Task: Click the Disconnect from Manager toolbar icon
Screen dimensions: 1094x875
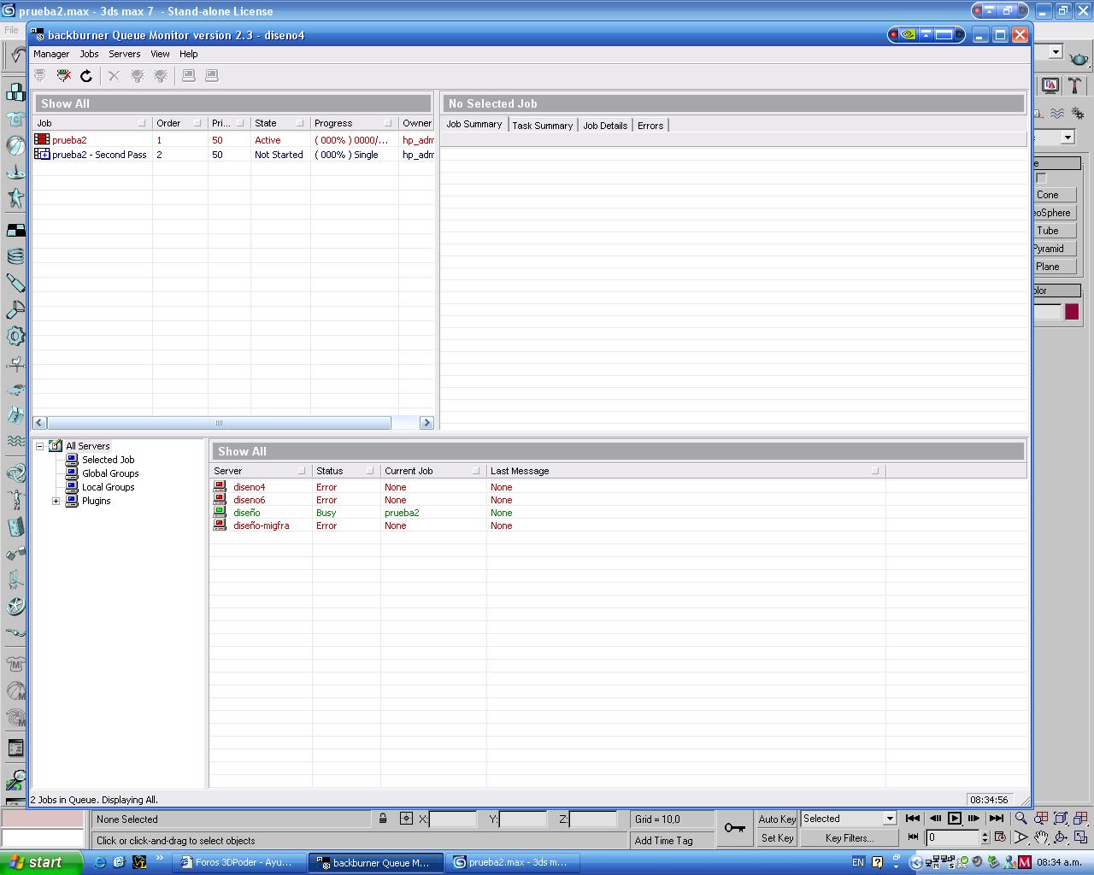Action: pyautogui.click(x=63, y=76)
